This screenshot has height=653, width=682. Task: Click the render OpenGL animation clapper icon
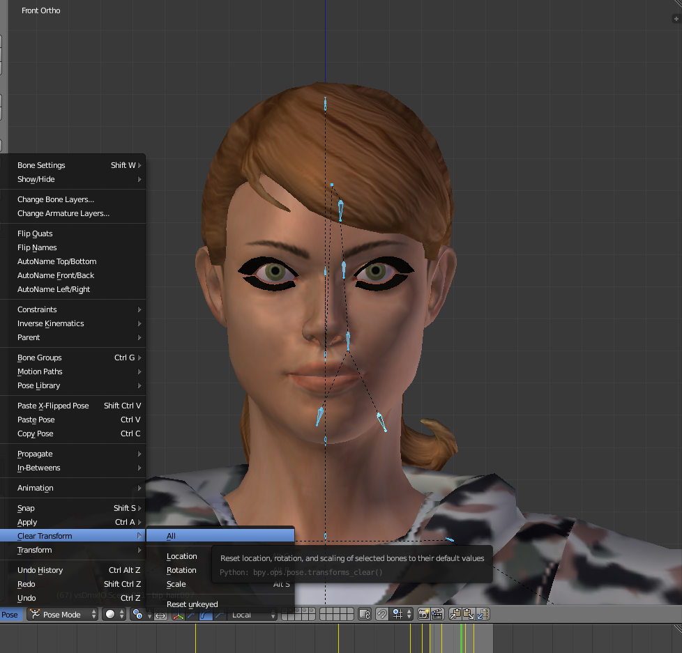pos(437,614)
